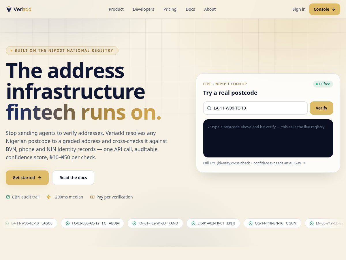Go to the Pricing page

tap(170, 9)
